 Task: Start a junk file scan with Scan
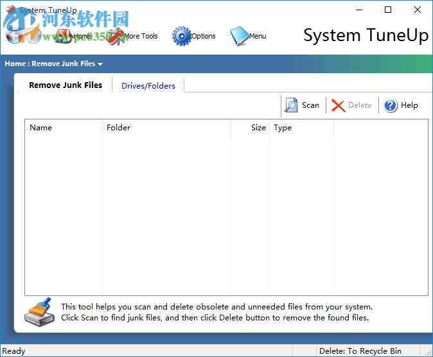coord(303,105)
